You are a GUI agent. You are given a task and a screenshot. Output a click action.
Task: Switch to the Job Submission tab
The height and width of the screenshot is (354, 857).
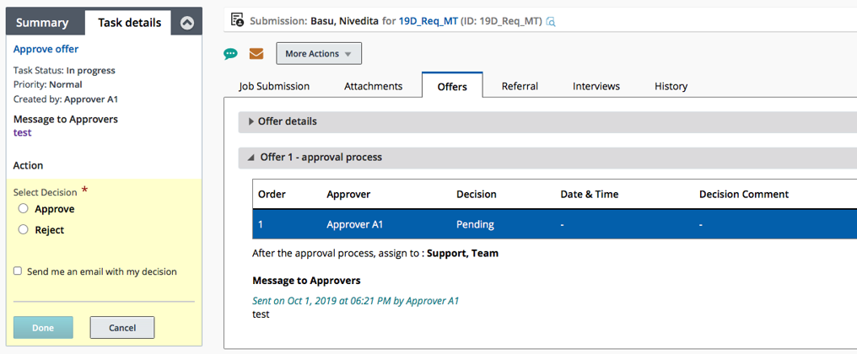[274, 86]
